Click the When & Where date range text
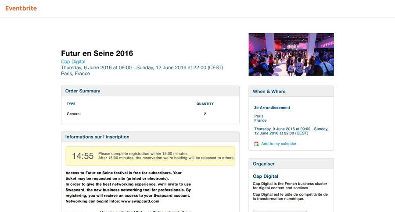This screenshot has width=395, height=212. (291, 131)
